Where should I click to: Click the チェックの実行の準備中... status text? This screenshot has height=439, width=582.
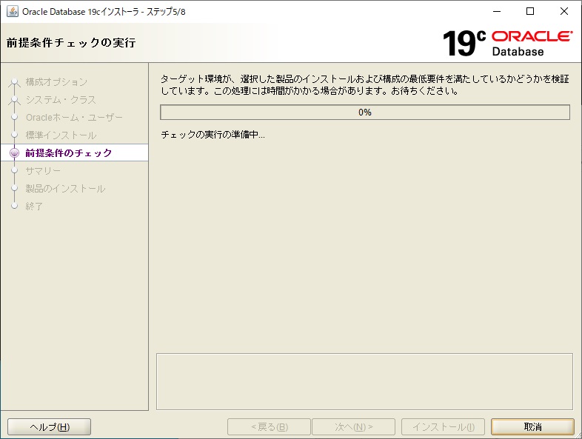(x=213, y=135)
